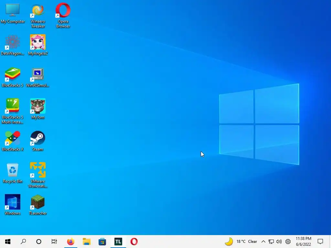Screen dimensions: 331x248
Task: Open the Start menu
Action: click(x=8, y=242)
